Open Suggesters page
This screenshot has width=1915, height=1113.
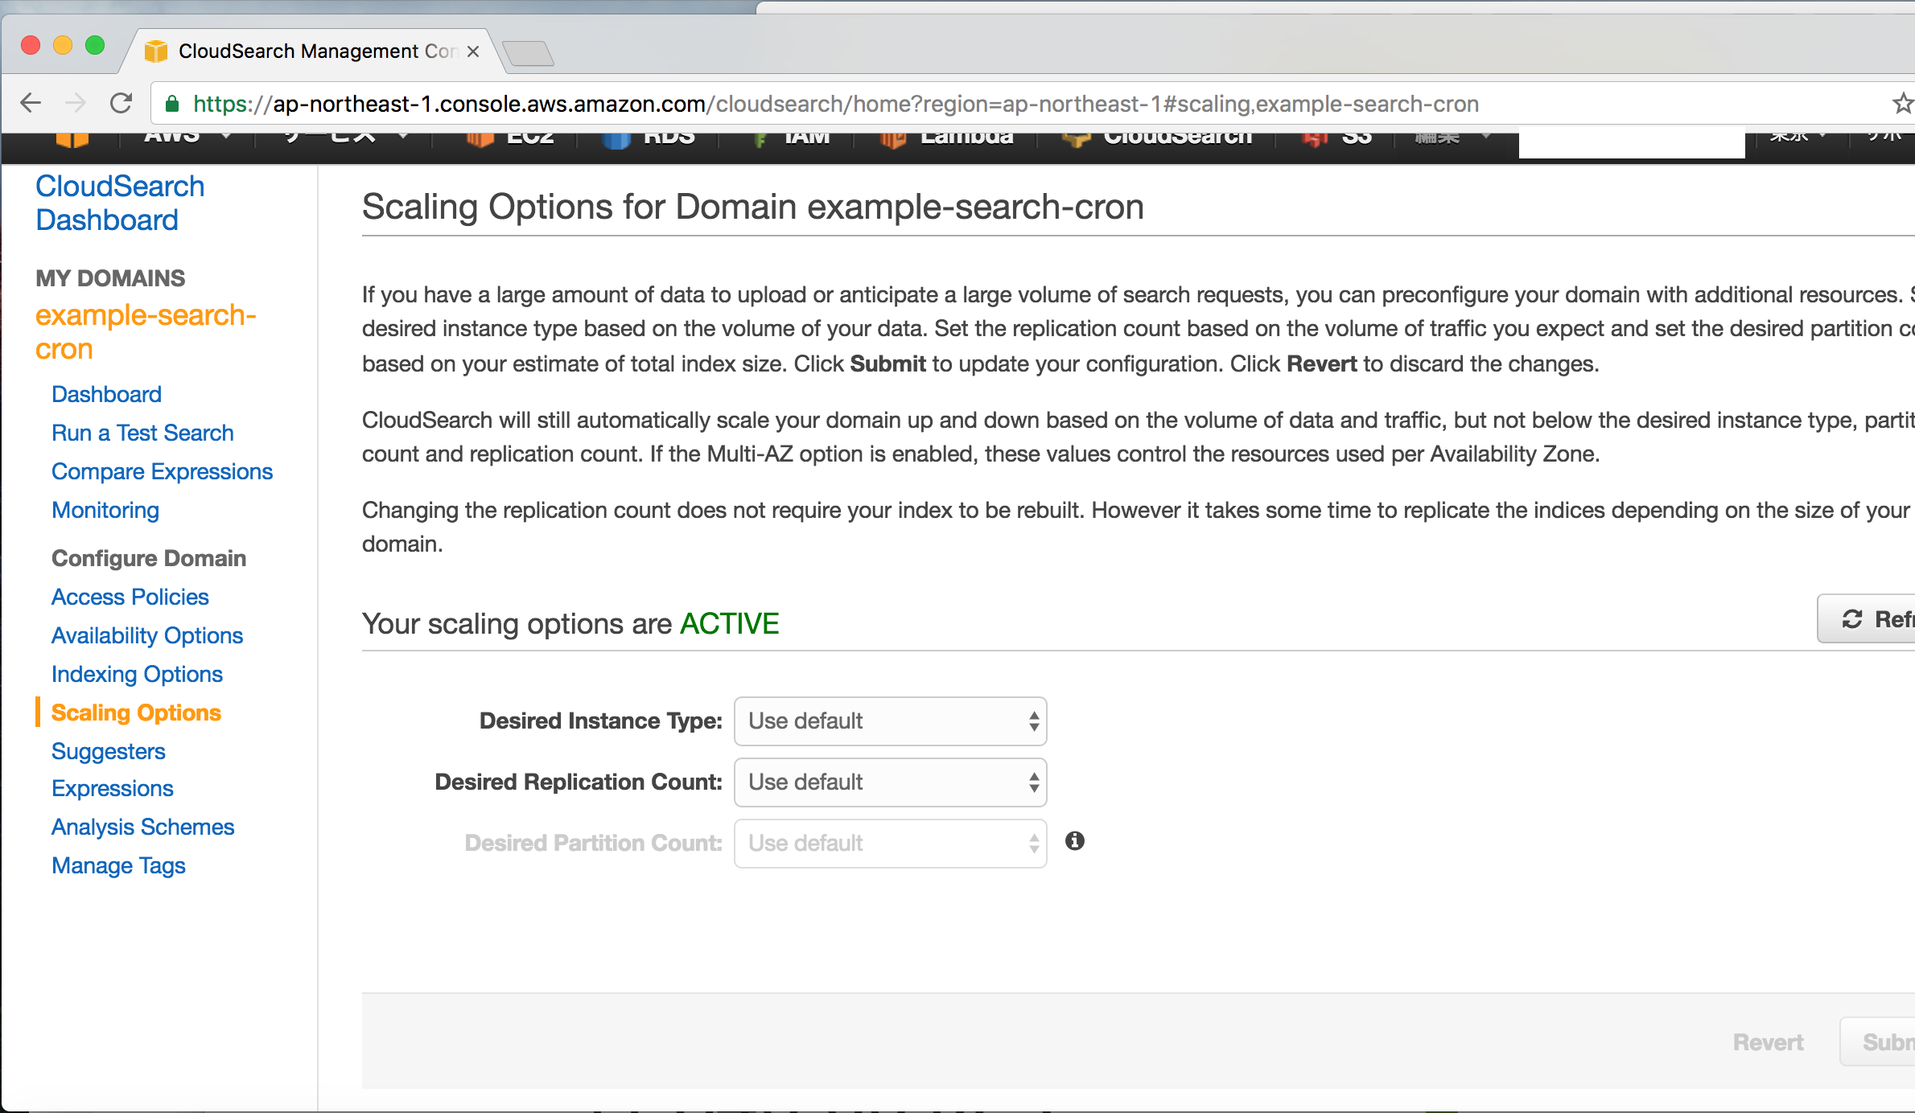click(108, 751)
